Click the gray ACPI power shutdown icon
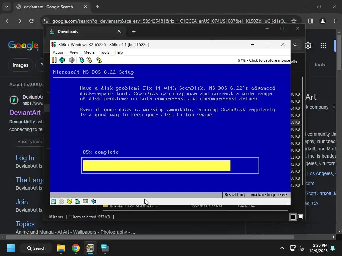Viewport: 342px width, 256px height. click(x=72, y=60)
